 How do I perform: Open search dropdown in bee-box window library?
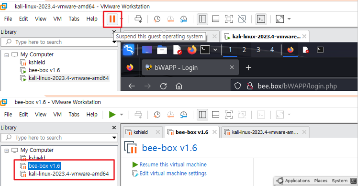[x=114, y=138]
